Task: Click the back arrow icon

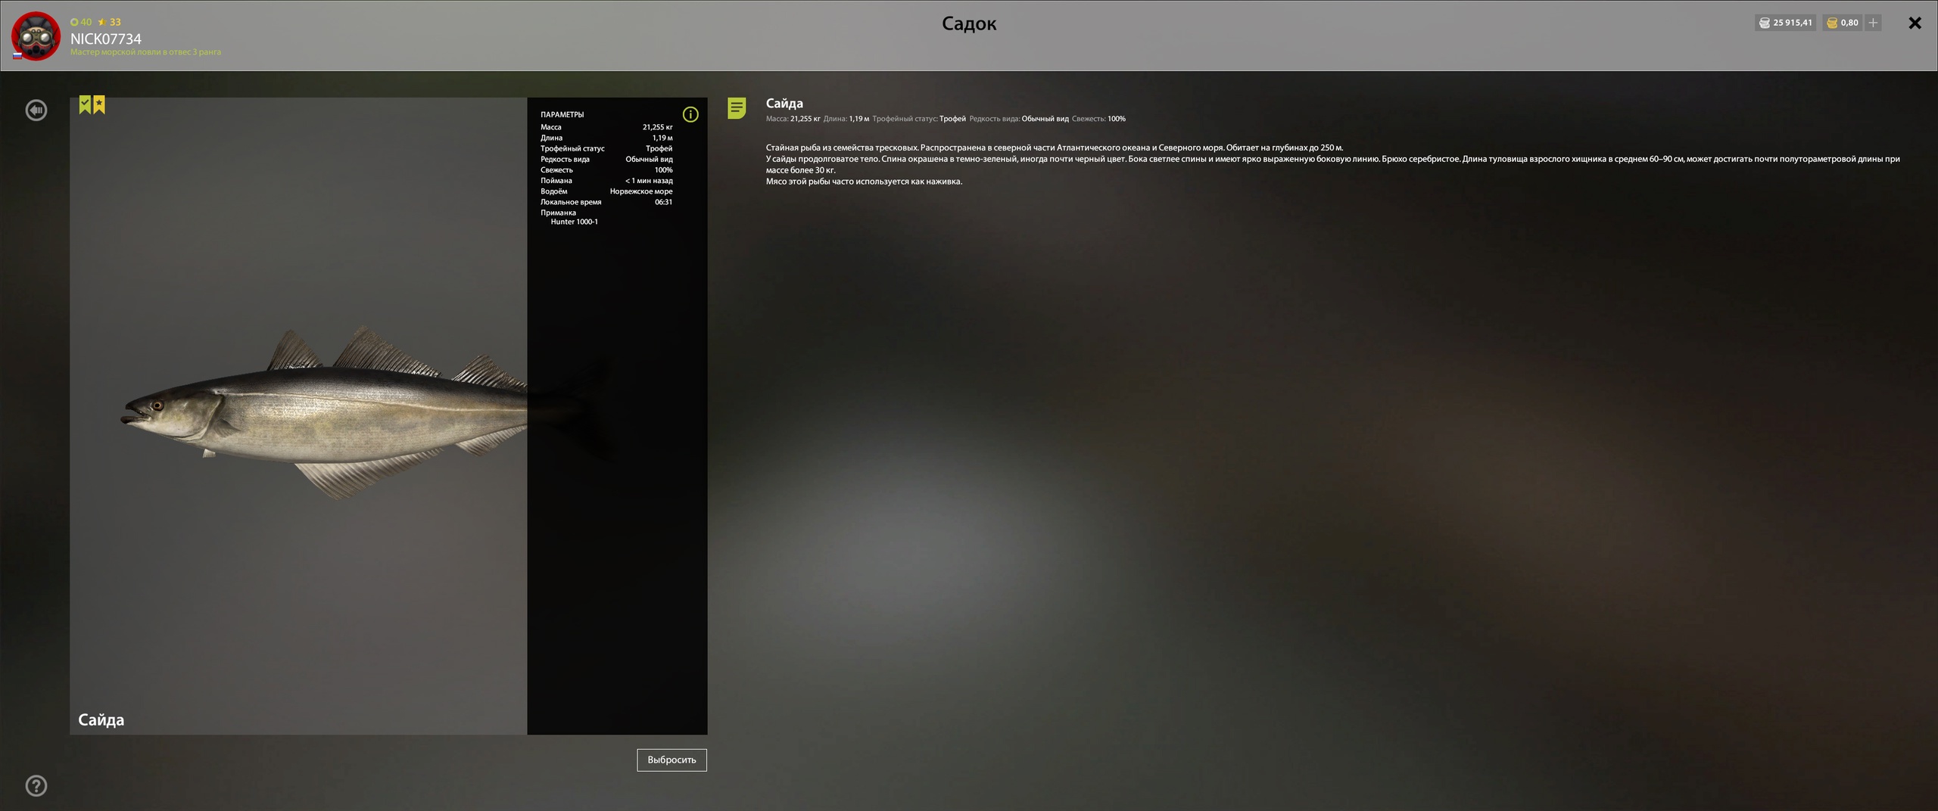Action: coord(36,110)
